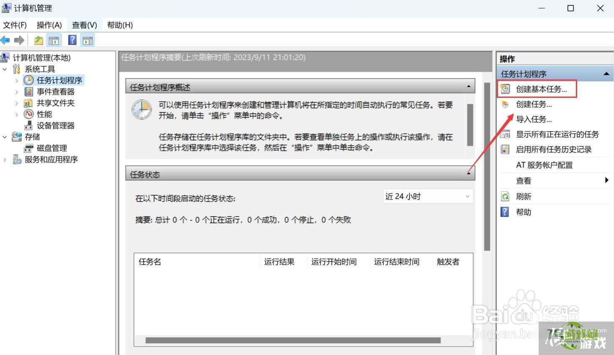This screenshot has width=614, height=355.
Task: Toggle the Show/Hide Console Tree icon
Action: pos(54,41)
